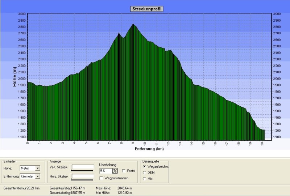Click the Max Höhe value 2845.64 m
This screenshot has width=290, height=196.
125,188
